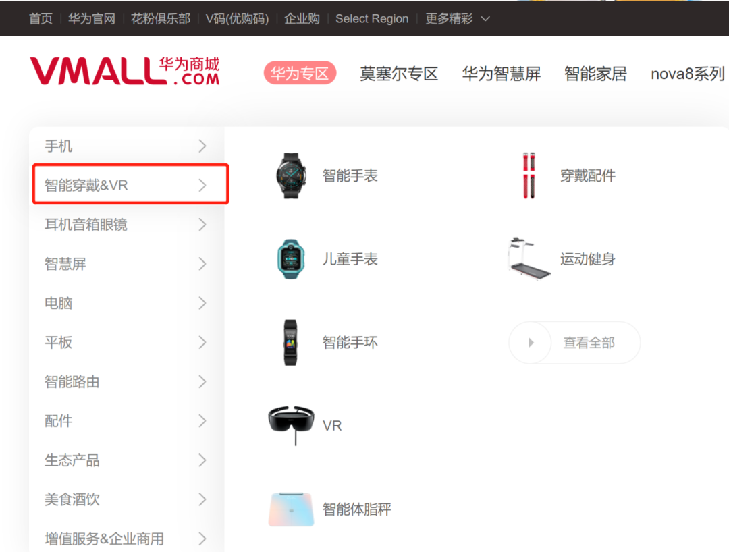Select the 华为专区 tab
729x552 pixels.
coord(300,73)
